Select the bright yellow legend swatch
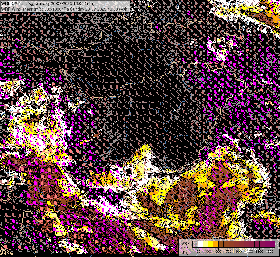Viewport: 280px width, 257px height. 211,244
